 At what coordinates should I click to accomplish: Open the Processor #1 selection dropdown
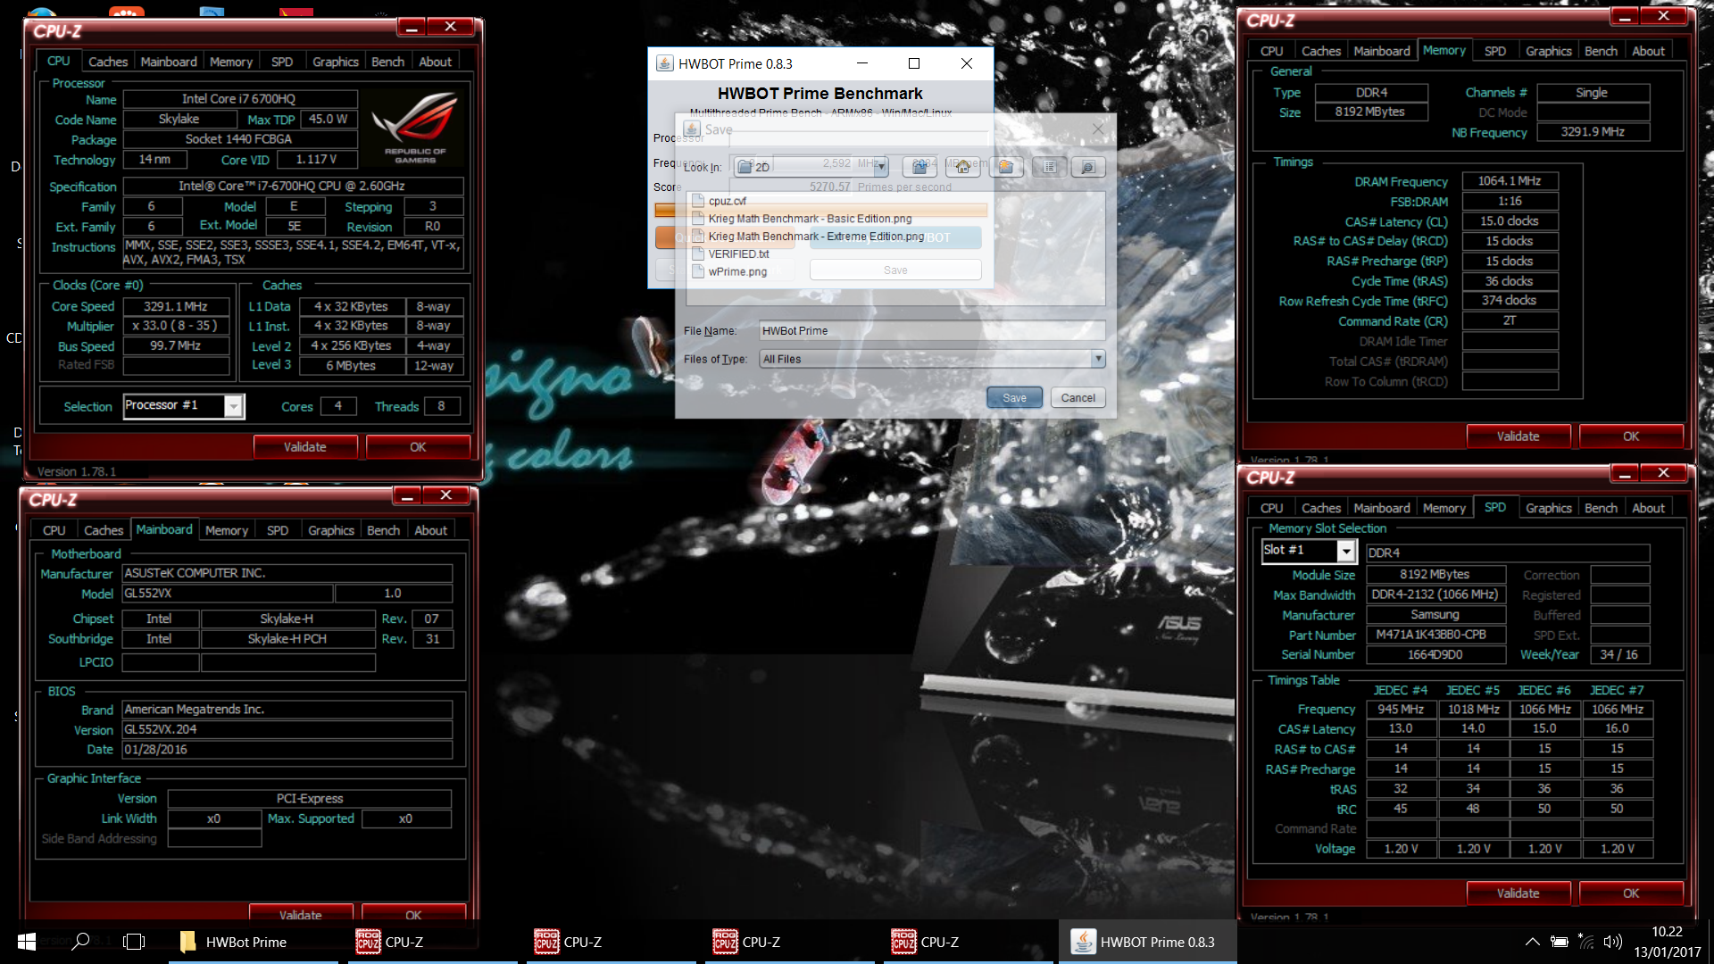pos(233,406)
